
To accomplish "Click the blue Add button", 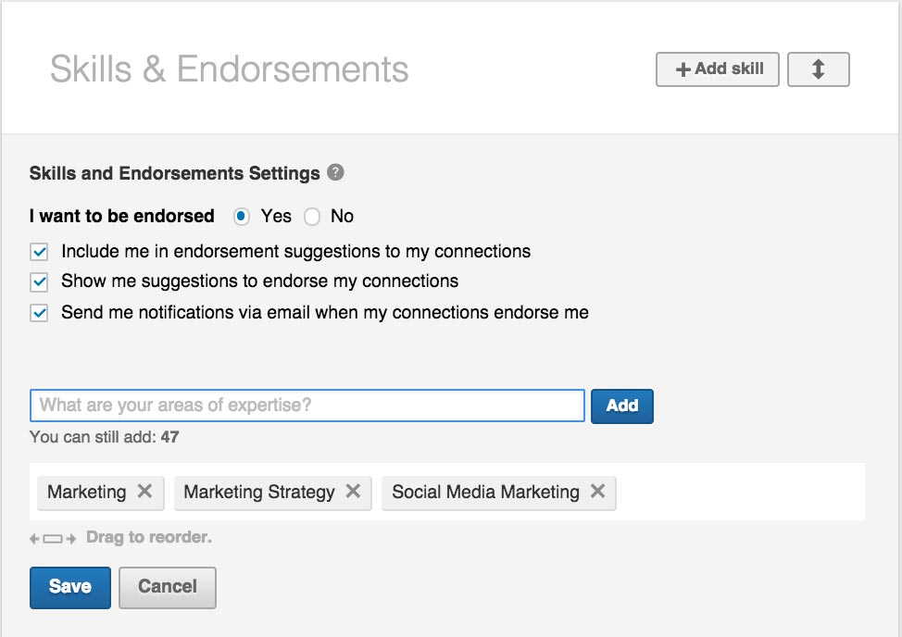I will click(x=621, y=406).
